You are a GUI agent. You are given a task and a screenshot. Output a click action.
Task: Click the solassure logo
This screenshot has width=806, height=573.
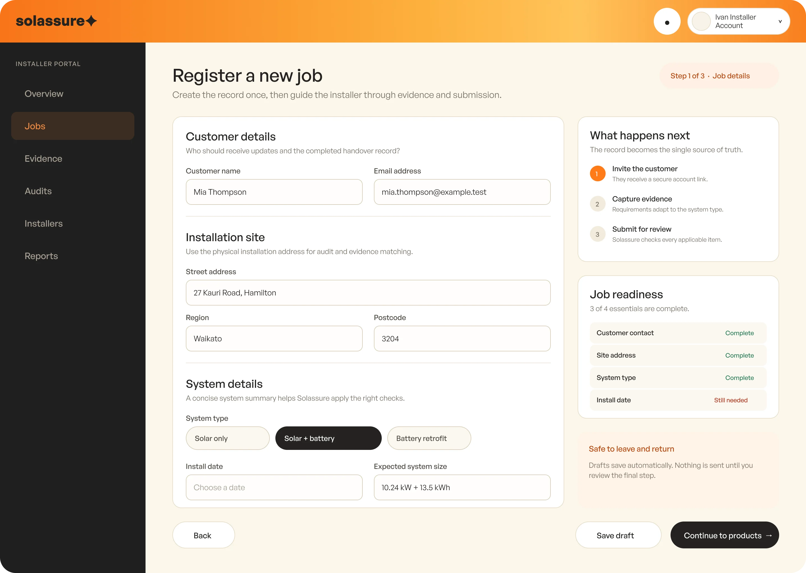56,21
